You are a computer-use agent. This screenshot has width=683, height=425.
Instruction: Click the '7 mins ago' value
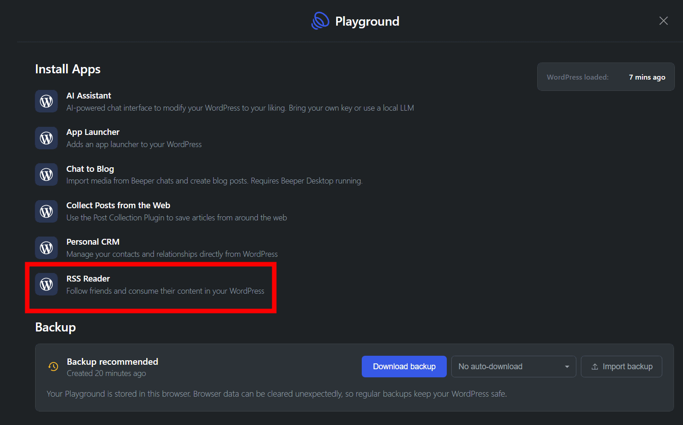647,77
